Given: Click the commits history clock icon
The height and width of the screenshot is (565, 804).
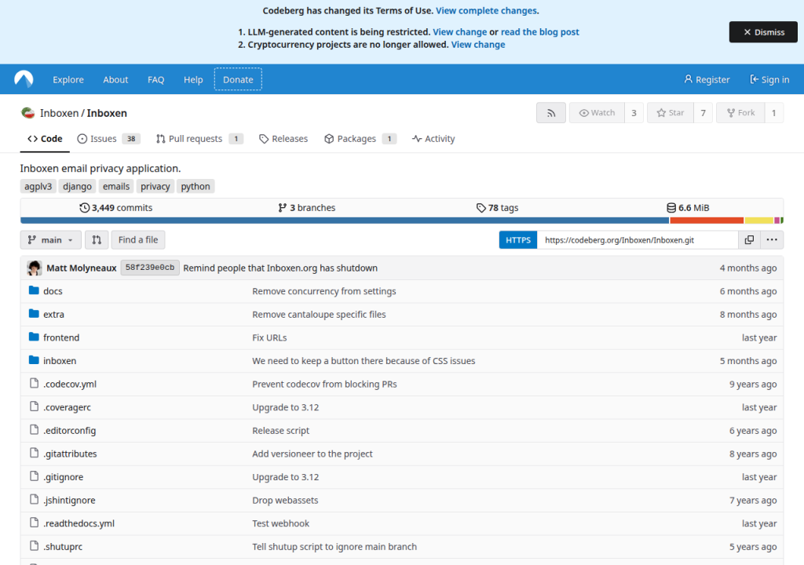Looking at the screenshot, I should point(84,208).
